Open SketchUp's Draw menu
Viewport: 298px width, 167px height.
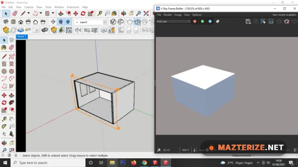pos(39,7)
